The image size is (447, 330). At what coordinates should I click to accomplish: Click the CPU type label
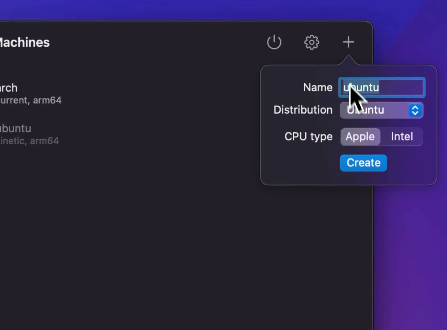pos(308,137)
